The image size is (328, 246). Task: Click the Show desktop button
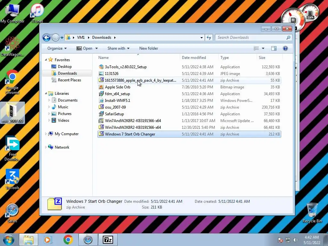tap(326, 240)
